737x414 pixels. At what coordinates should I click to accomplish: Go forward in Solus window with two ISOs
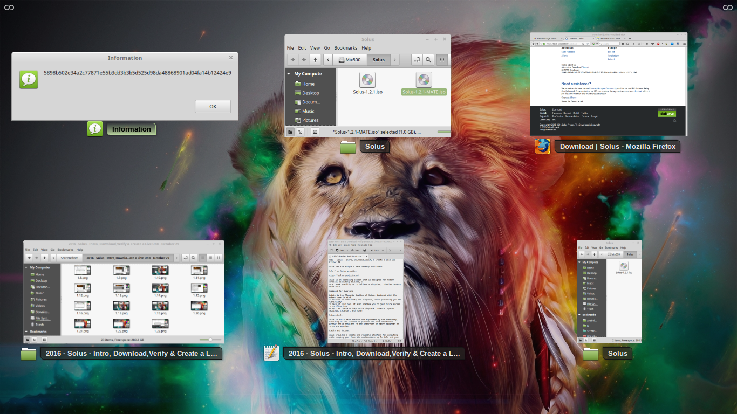click(304, 59)
